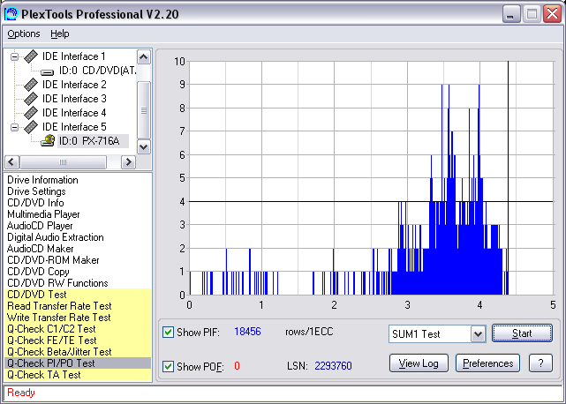Screen dimensions: 566x404
Task: Collapse the IDE Interface 1 tree node
Action: (14, 56)
